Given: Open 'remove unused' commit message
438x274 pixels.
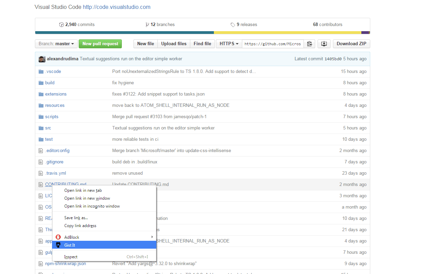Looking at the screenshot, I should (x=127, y=173).
